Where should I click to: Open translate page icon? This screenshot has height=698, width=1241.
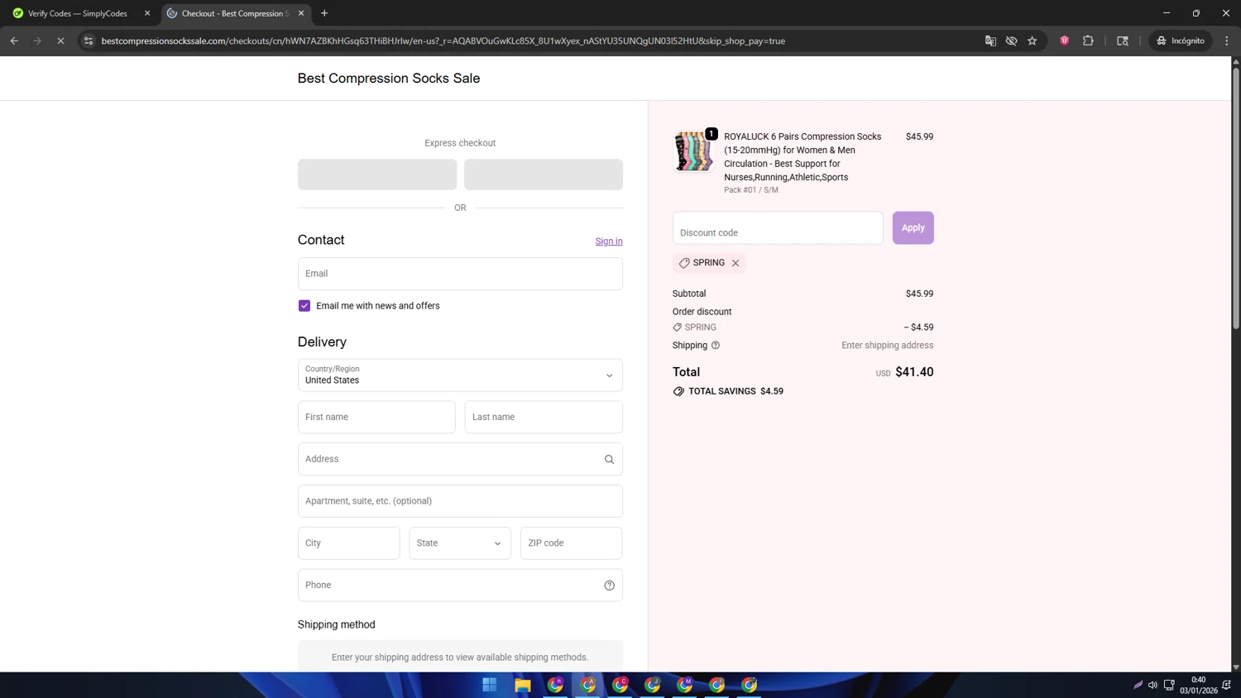coord(990,41)
